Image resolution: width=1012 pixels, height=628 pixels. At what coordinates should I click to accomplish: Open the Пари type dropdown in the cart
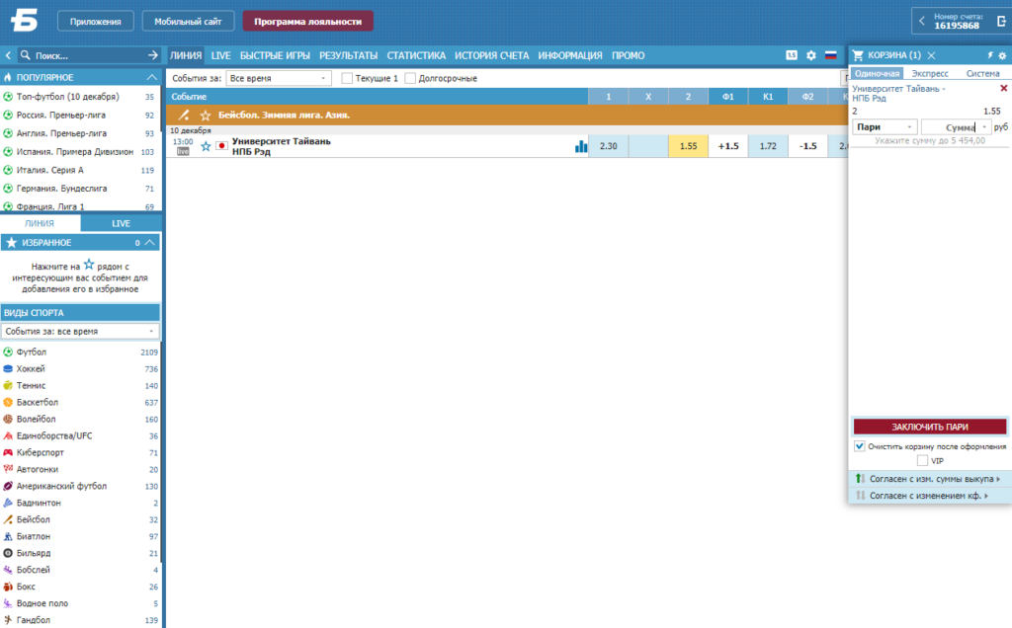[x=885, y=127]
